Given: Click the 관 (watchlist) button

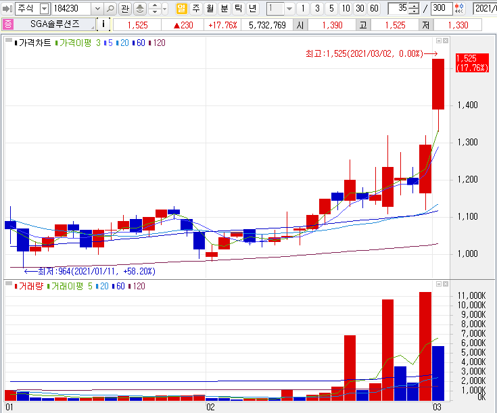Looking at the screenshot, I should (125, 9).
